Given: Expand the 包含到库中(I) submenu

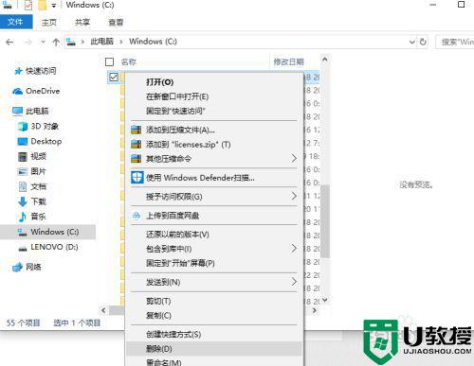Looking at the screenshot, I should (x=294, y=249).
